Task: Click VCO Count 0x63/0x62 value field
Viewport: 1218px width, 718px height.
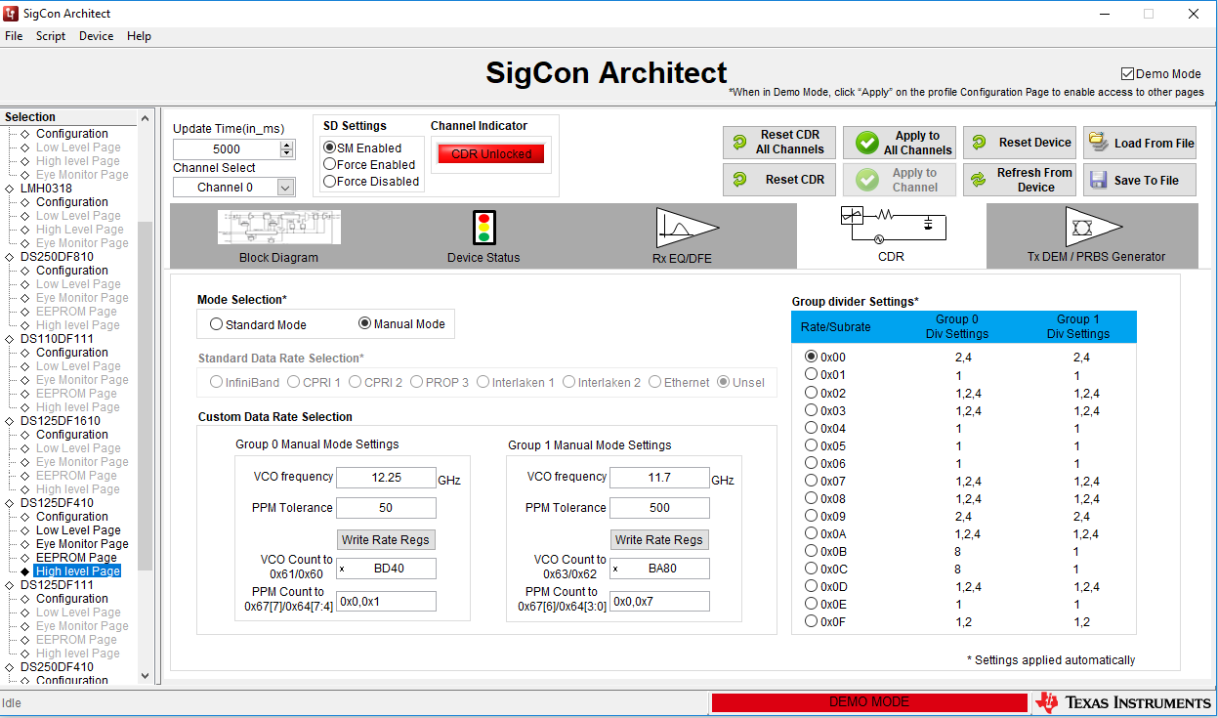Action: (x=659, y=569)
